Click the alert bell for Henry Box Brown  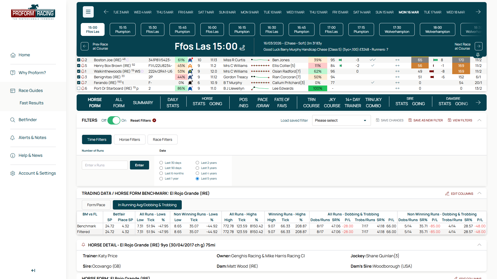click(x=83, y=66)
